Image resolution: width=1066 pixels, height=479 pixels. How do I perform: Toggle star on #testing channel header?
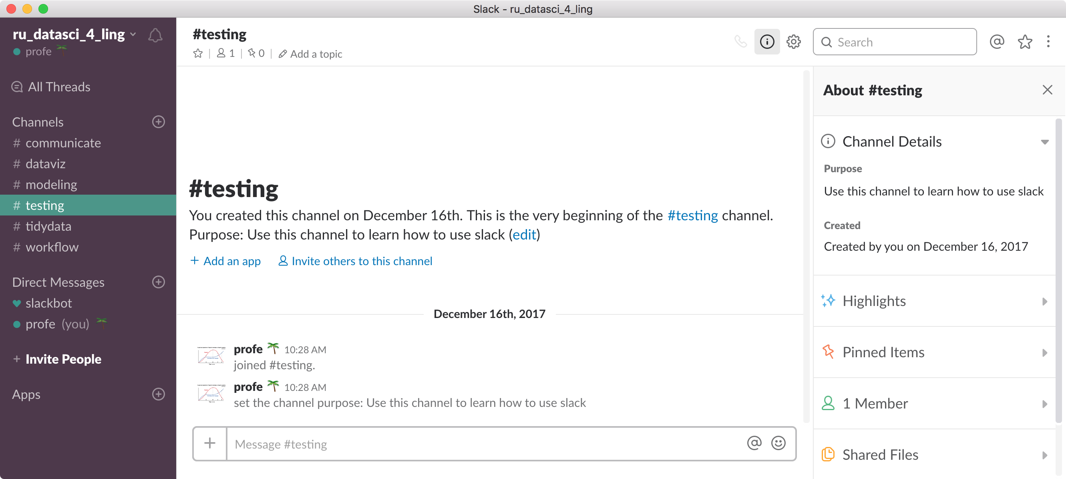[198, 53]
